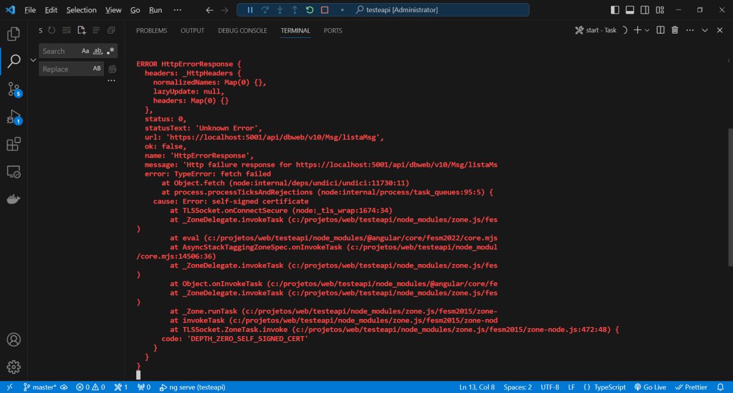
Task: Open the Docker view
Action: tap(13, 200)
